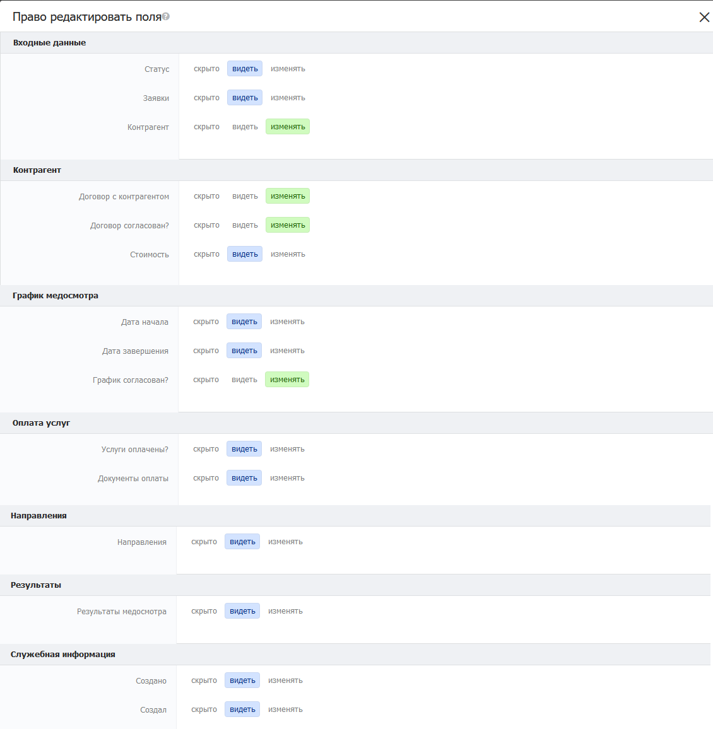Screen dimensions: 713x729
Task: Select видеть for Создал field
Action: pyautogui.click(x=242, y=709)
